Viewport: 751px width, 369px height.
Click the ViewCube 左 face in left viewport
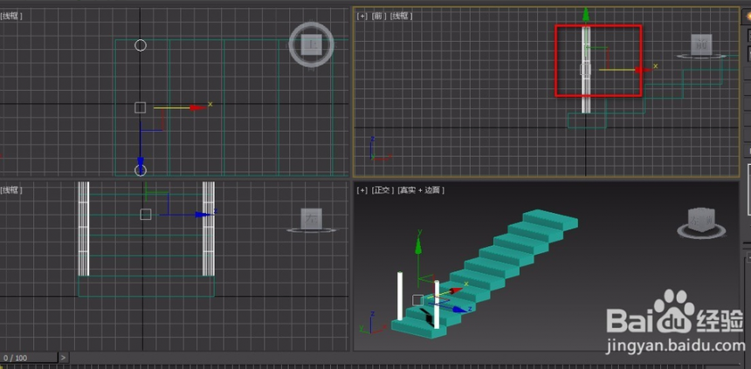311,218
